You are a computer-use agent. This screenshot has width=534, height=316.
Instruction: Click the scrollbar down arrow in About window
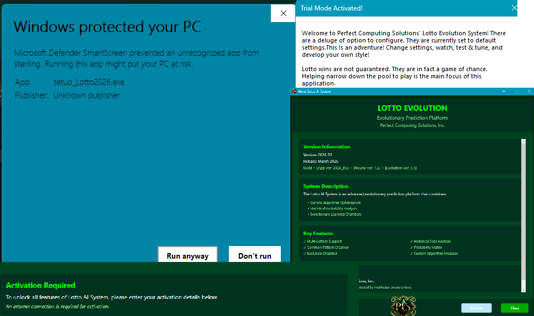(x=523, y=290)
